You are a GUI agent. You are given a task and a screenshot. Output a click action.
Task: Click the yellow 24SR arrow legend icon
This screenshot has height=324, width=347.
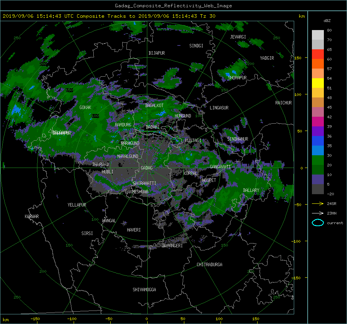click(x=318, y=203)
